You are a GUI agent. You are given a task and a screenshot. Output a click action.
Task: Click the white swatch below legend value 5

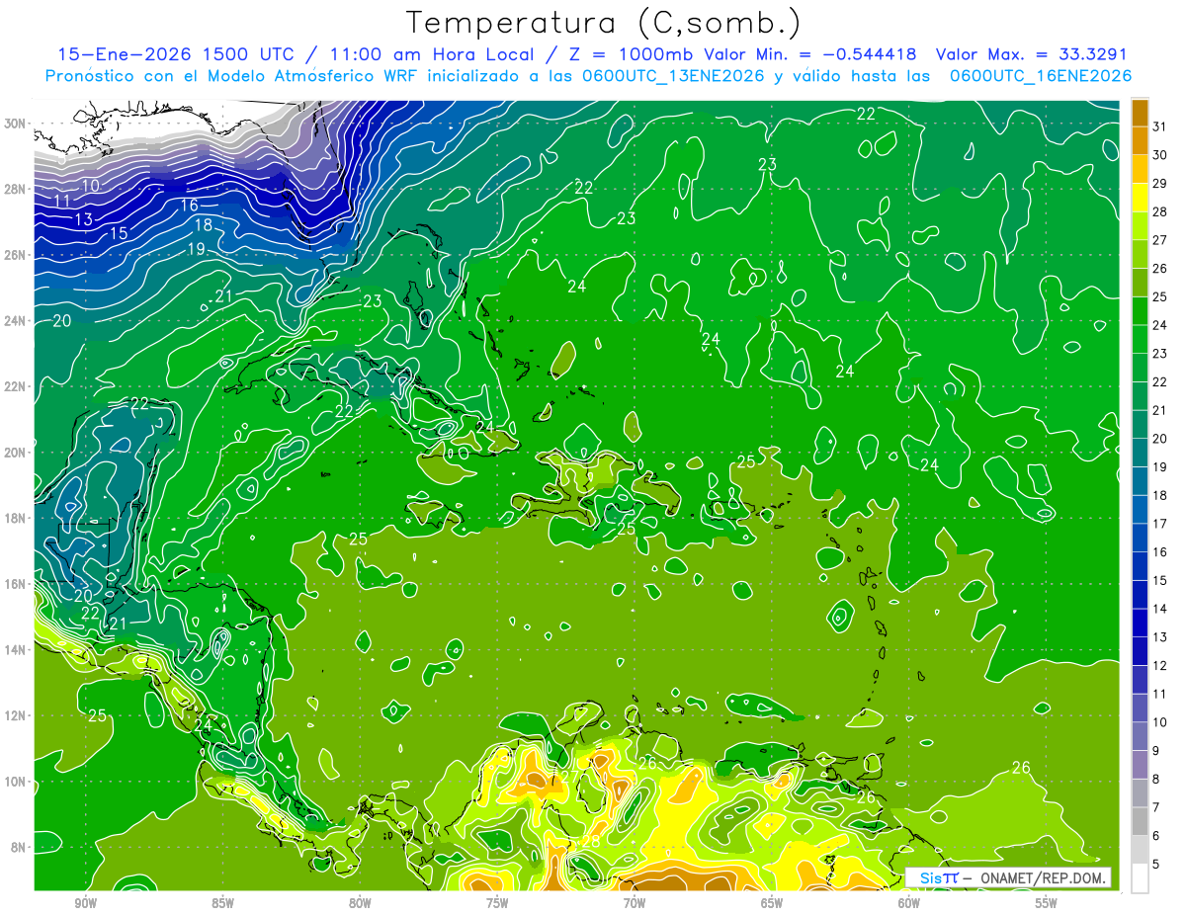click(x=1140, y=877)
